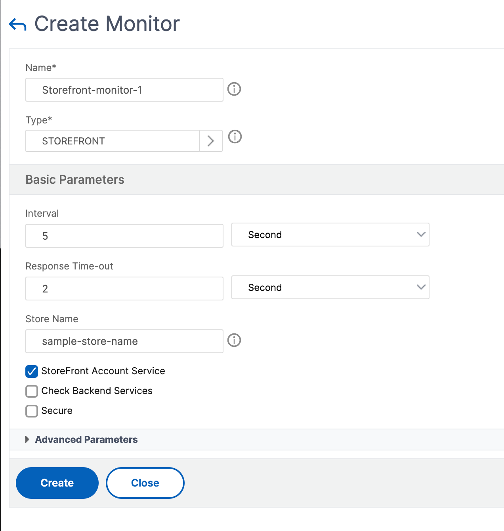This screenshot has width=504, height=531.
Task: Focus the Store Name input field
Action: click(124, 341)
